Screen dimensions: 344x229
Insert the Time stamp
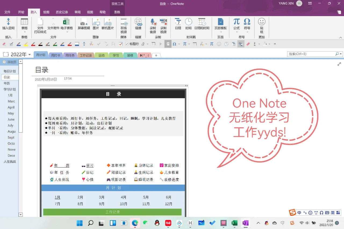(188, 24)
